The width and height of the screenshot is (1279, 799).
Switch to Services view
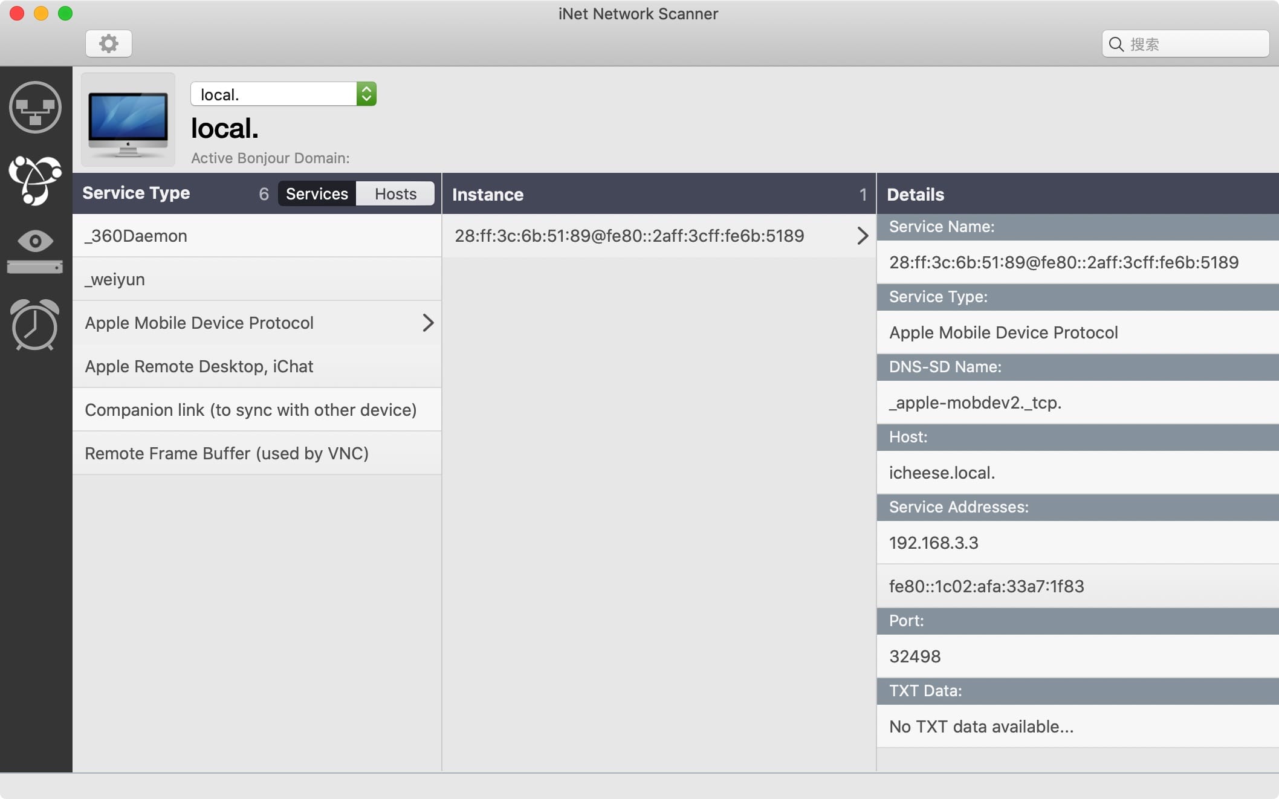click(x=317, y=194)
